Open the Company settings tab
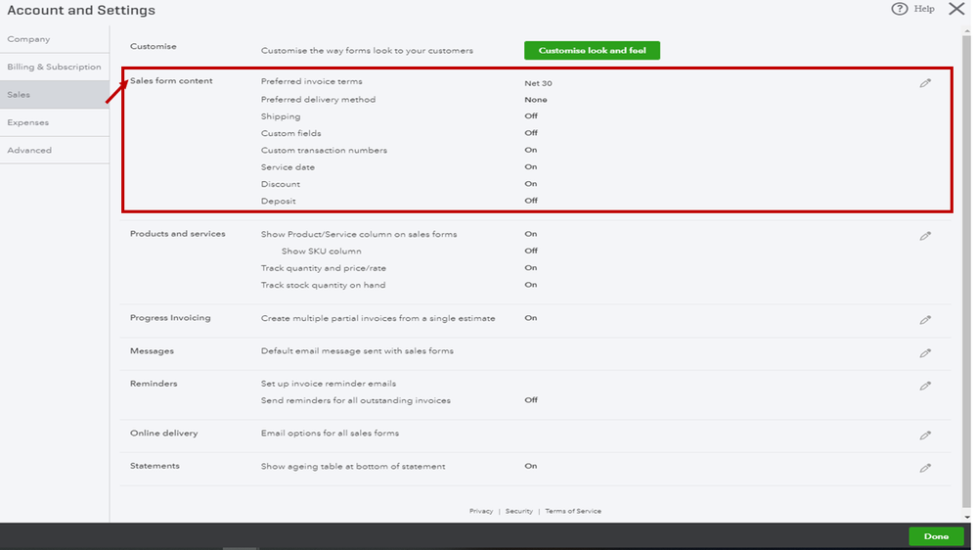 click(29, 39)
